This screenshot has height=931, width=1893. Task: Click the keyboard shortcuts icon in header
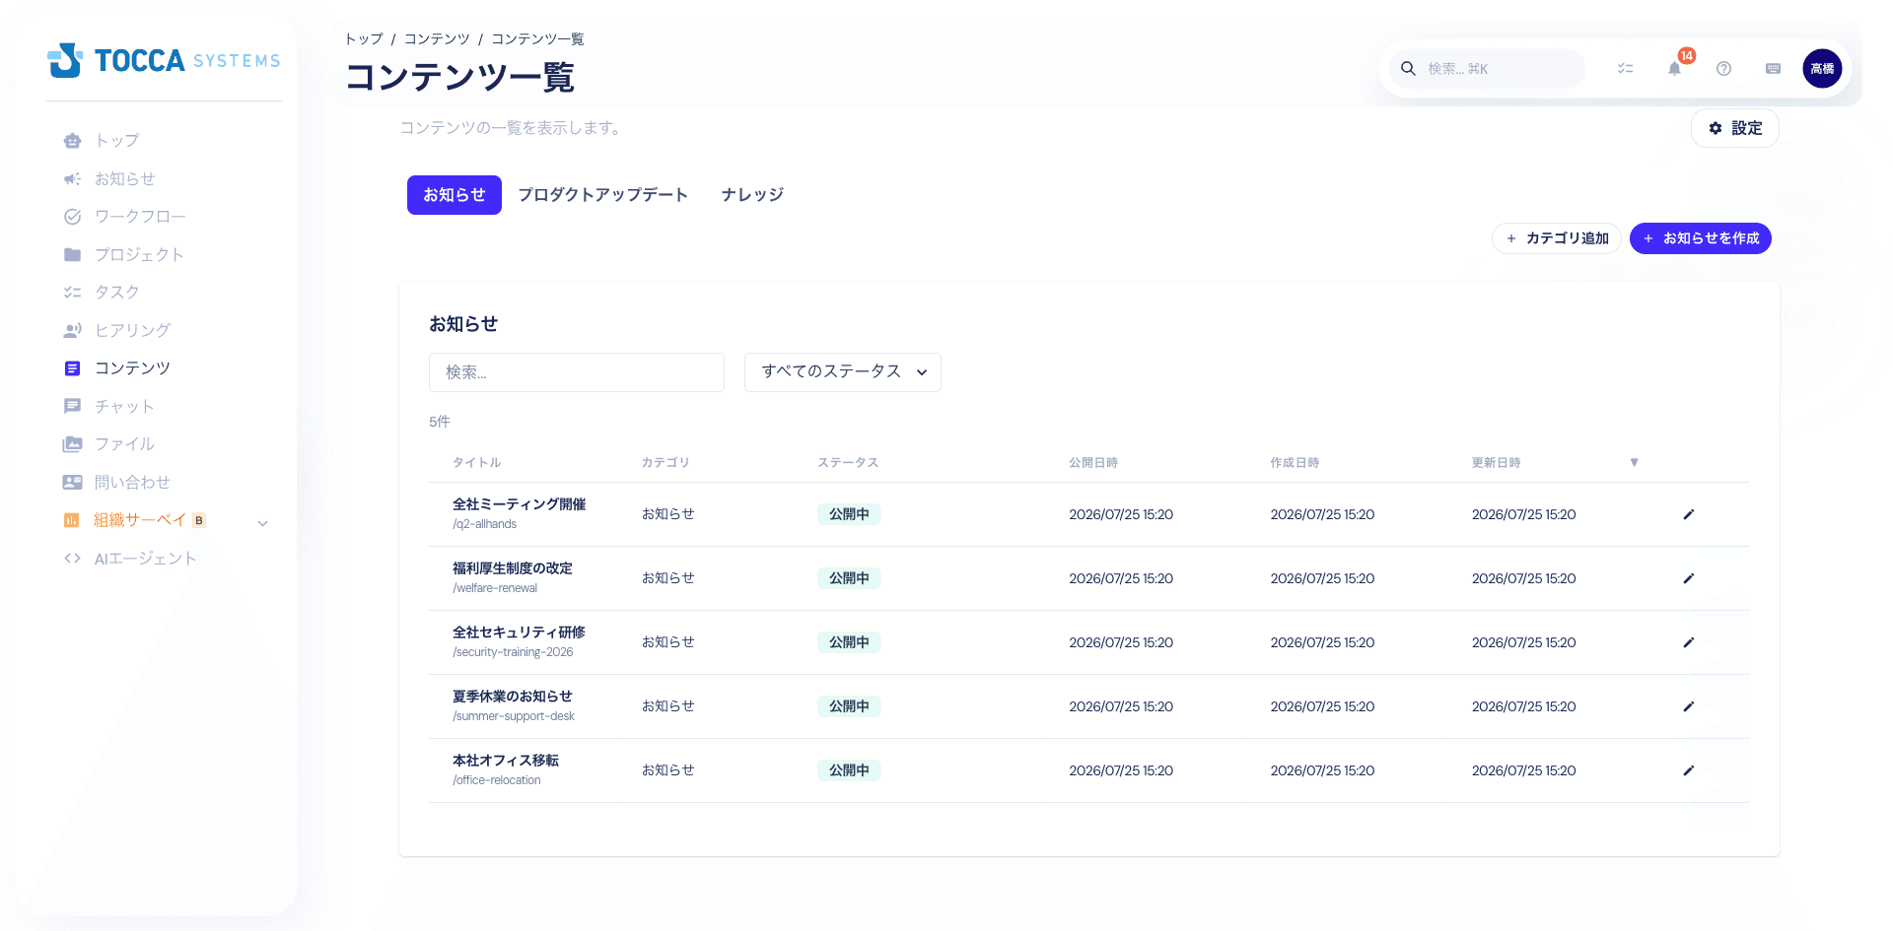click(1773, 69)
